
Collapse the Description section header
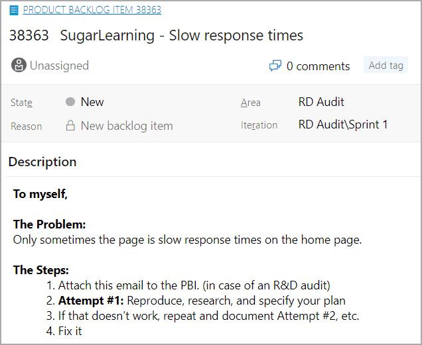[x=42, y=162]
